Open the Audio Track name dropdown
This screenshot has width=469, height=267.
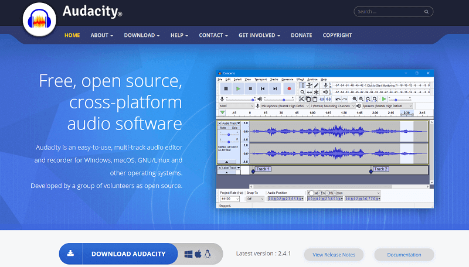click(231, 124)
